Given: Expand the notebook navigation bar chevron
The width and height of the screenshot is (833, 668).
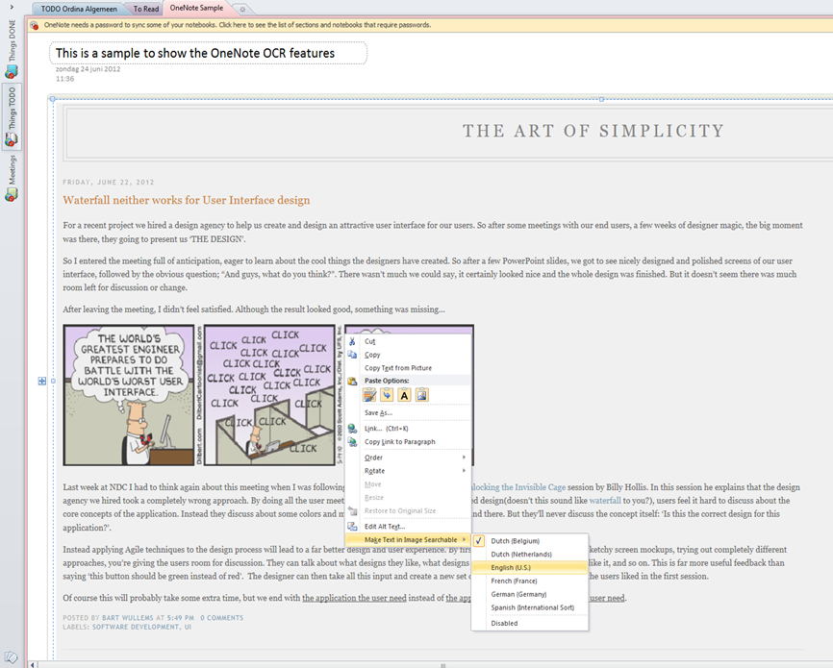Looking at the screenshot, I should click(12, 7).
